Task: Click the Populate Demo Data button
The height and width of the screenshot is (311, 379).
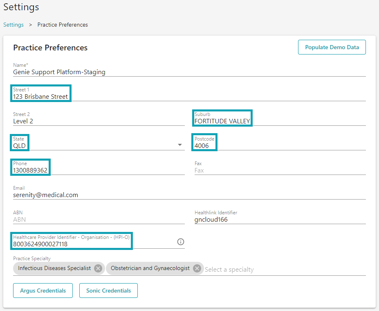Action: (x=332, y=47)
